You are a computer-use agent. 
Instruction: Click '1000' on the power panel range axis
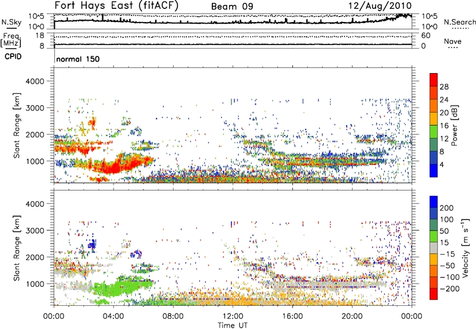pos(35,161)
